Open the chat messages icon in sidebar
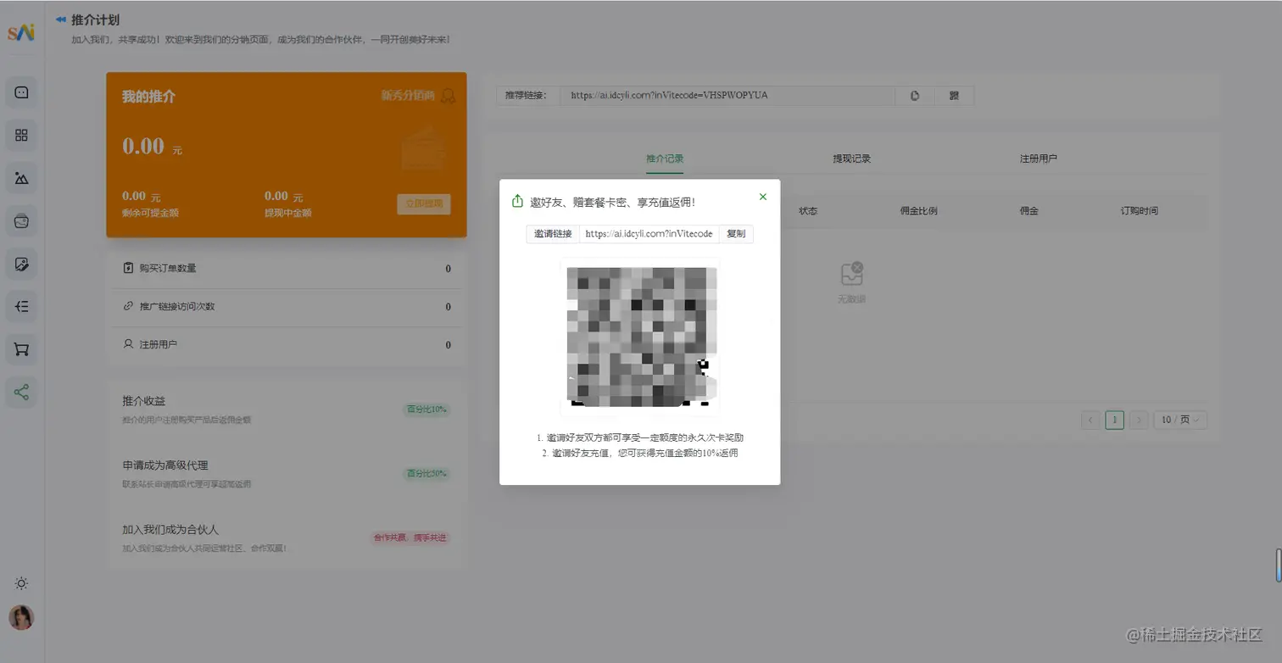Image resolution: width=1282 pixels, height=663 pixels. tap(20, 92)
